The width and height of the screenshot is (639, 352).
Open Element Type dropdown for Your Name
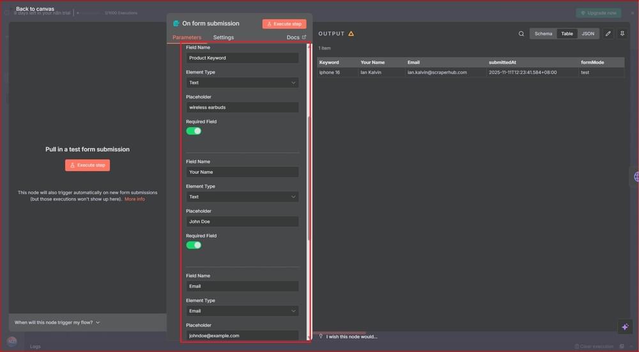click(242, 197)
